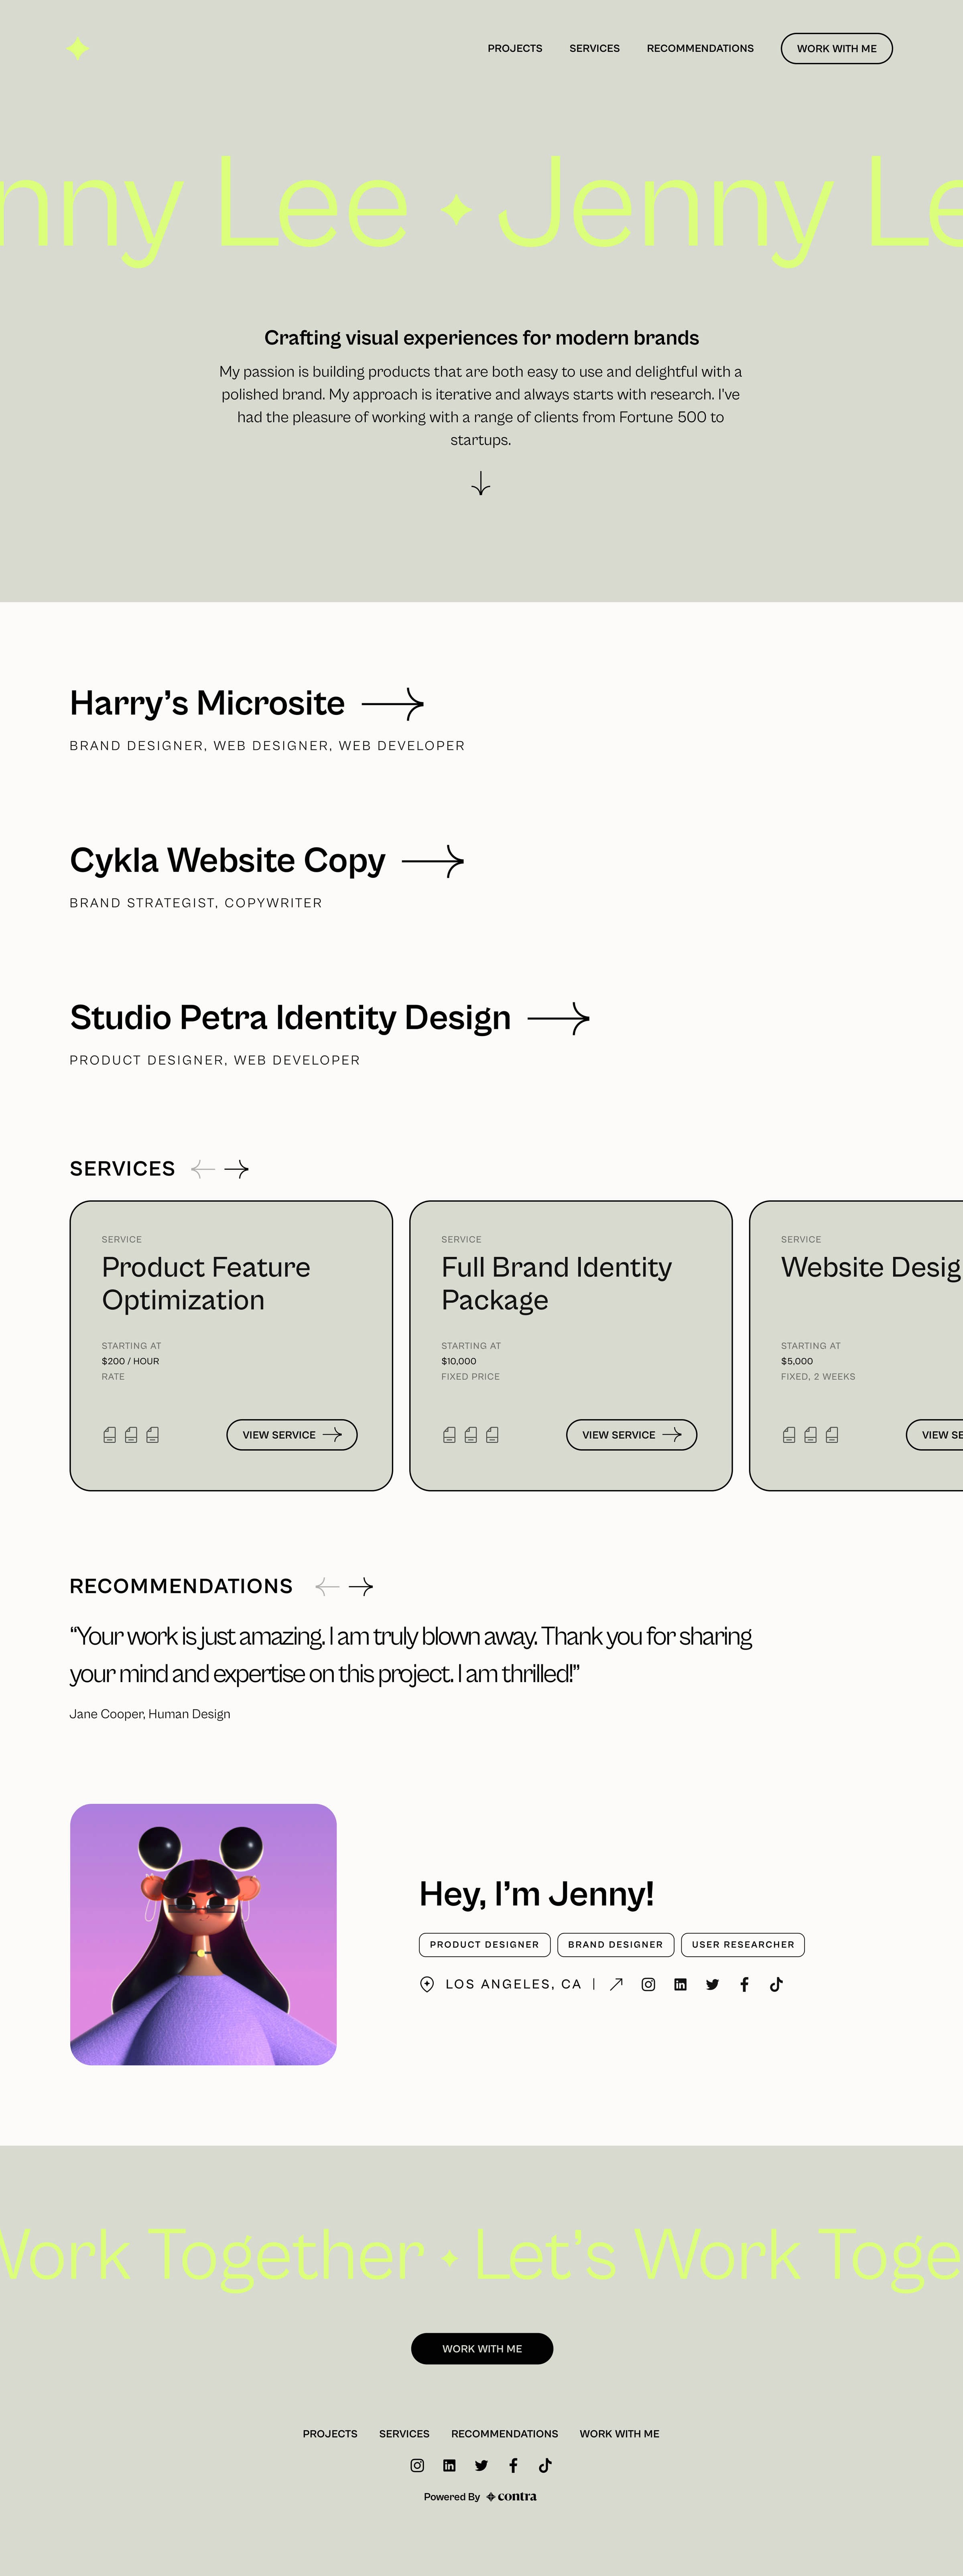
Task: Click the green star logo in header
Action: click(x=78, y=48)
